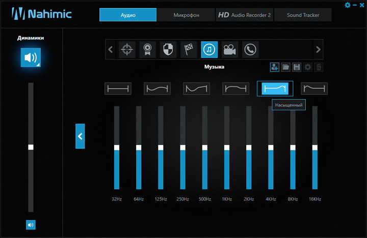Click the Насыщенный tooltip label
Screen dimensions: 367x238
[x=289, y=105]
